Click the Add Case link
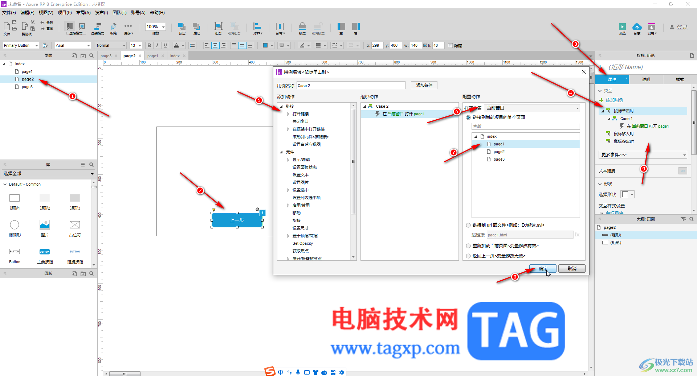 tap(614, 100)
